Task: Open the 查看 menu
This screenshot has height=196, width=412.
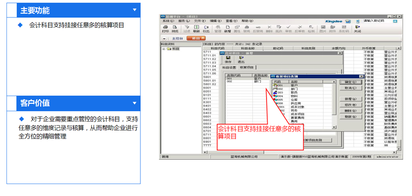Action: coord(231,21)
